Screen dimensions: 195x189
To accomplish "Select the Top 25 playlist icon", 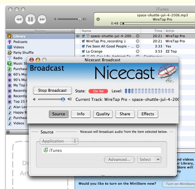I will click(x=10, y=102).
